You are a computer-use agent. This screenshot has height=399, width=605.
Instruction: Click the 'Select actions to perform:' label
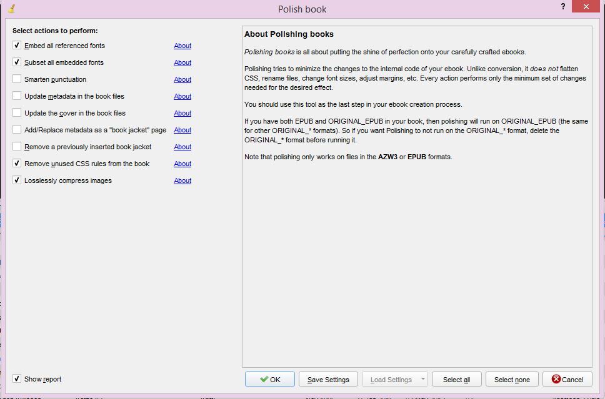coord(55,31)
